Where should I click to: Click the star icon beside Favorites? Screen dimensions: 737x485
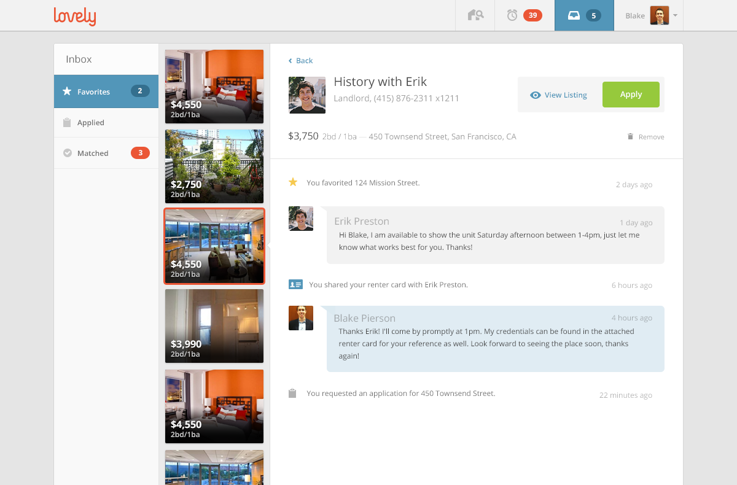(x=67, y=91)
